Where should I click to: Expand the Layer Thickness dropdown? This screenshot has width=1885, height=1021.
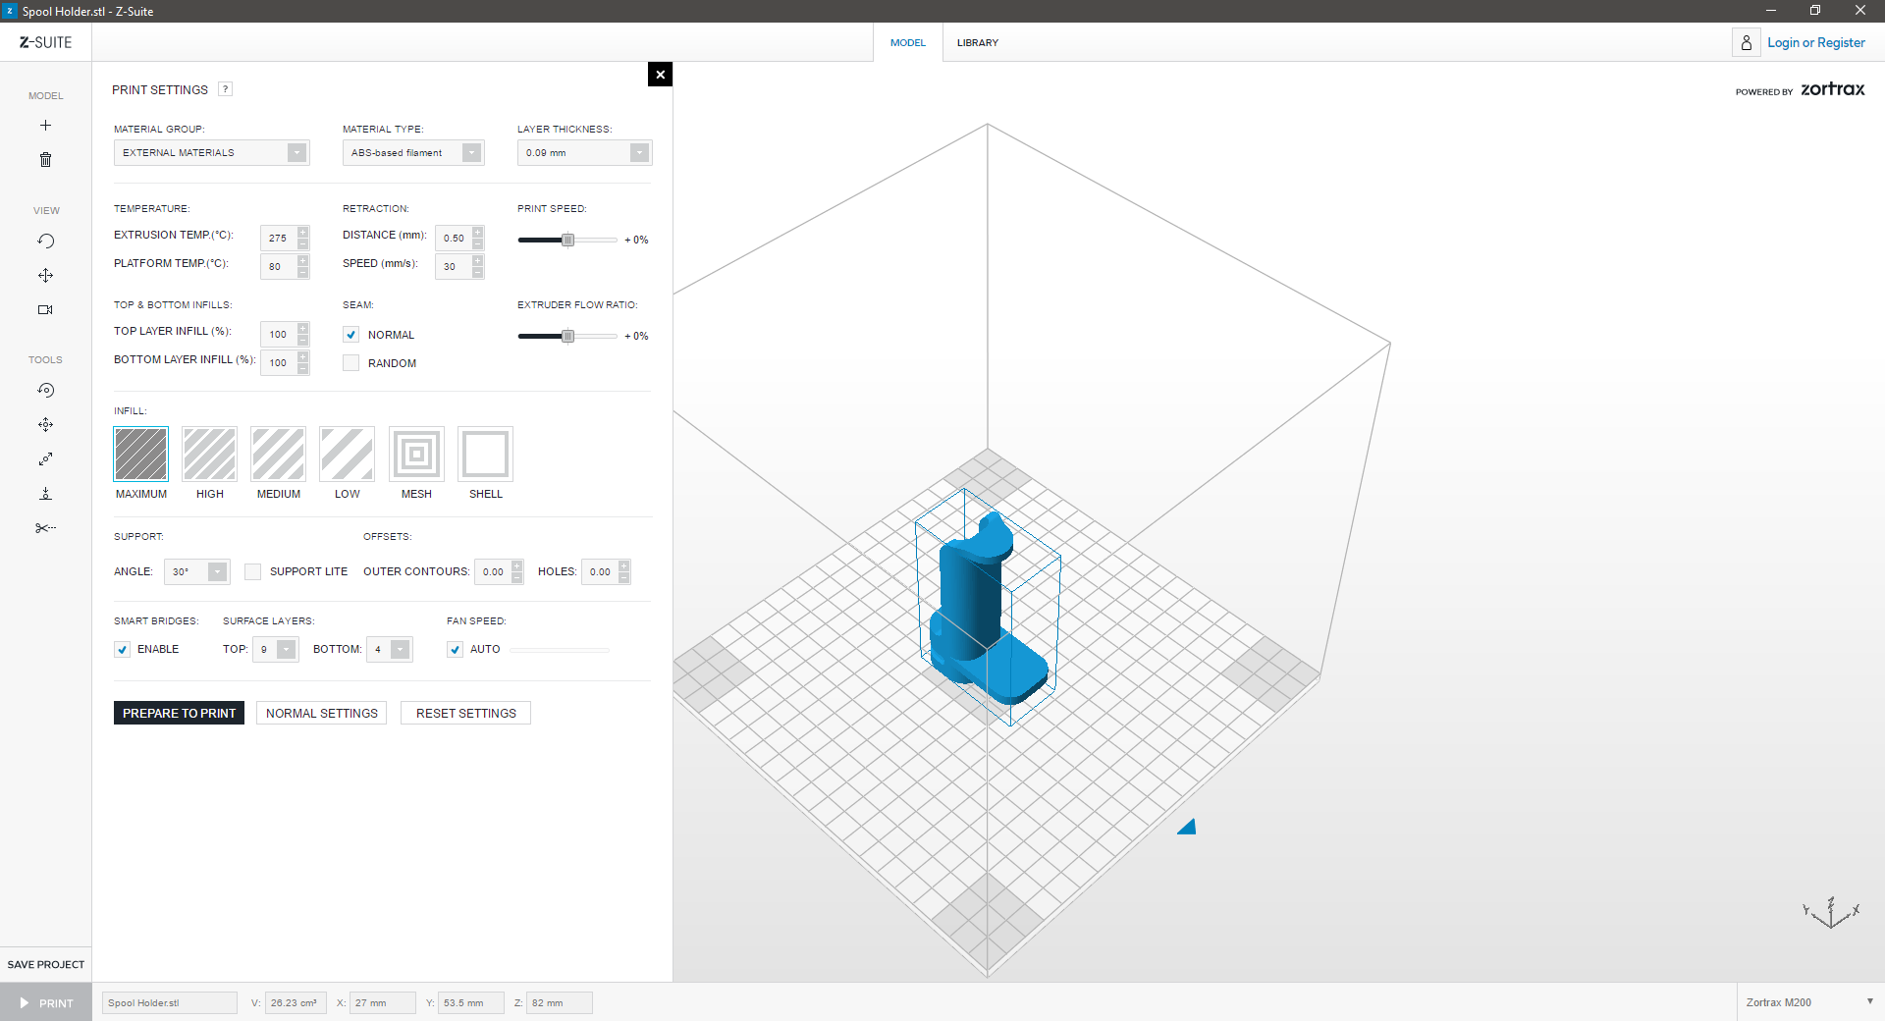click(584, 153)
